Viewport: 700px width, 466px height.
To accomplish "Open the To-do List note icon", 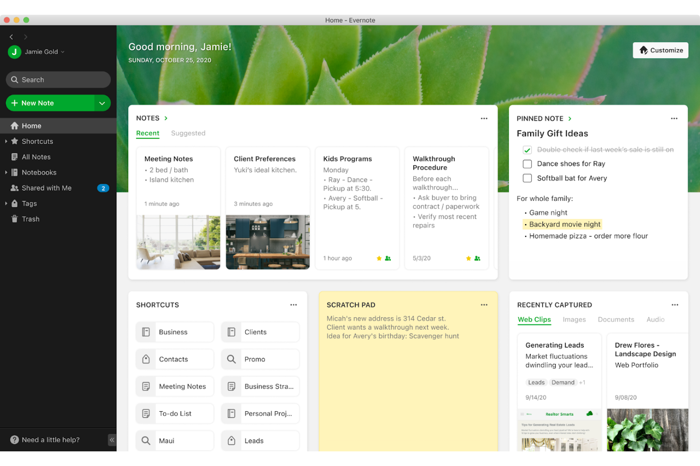I will coord(146,414).
